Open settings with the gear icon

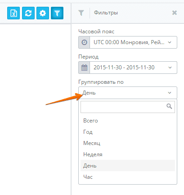pos(43,13)
